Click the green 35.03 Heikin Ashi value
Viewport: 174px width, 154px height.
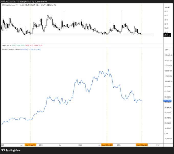click(23, 45)
